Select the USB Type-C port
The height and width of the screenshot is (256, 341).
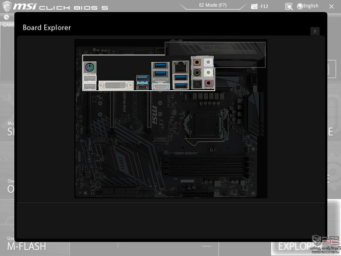point(143,87)
